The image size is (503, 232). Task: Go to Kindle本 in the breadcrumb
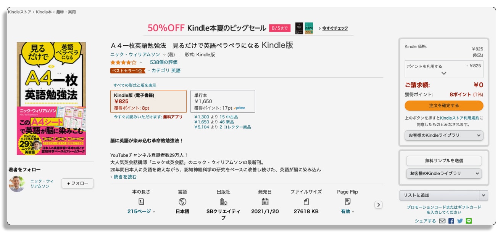click(44, 12)
